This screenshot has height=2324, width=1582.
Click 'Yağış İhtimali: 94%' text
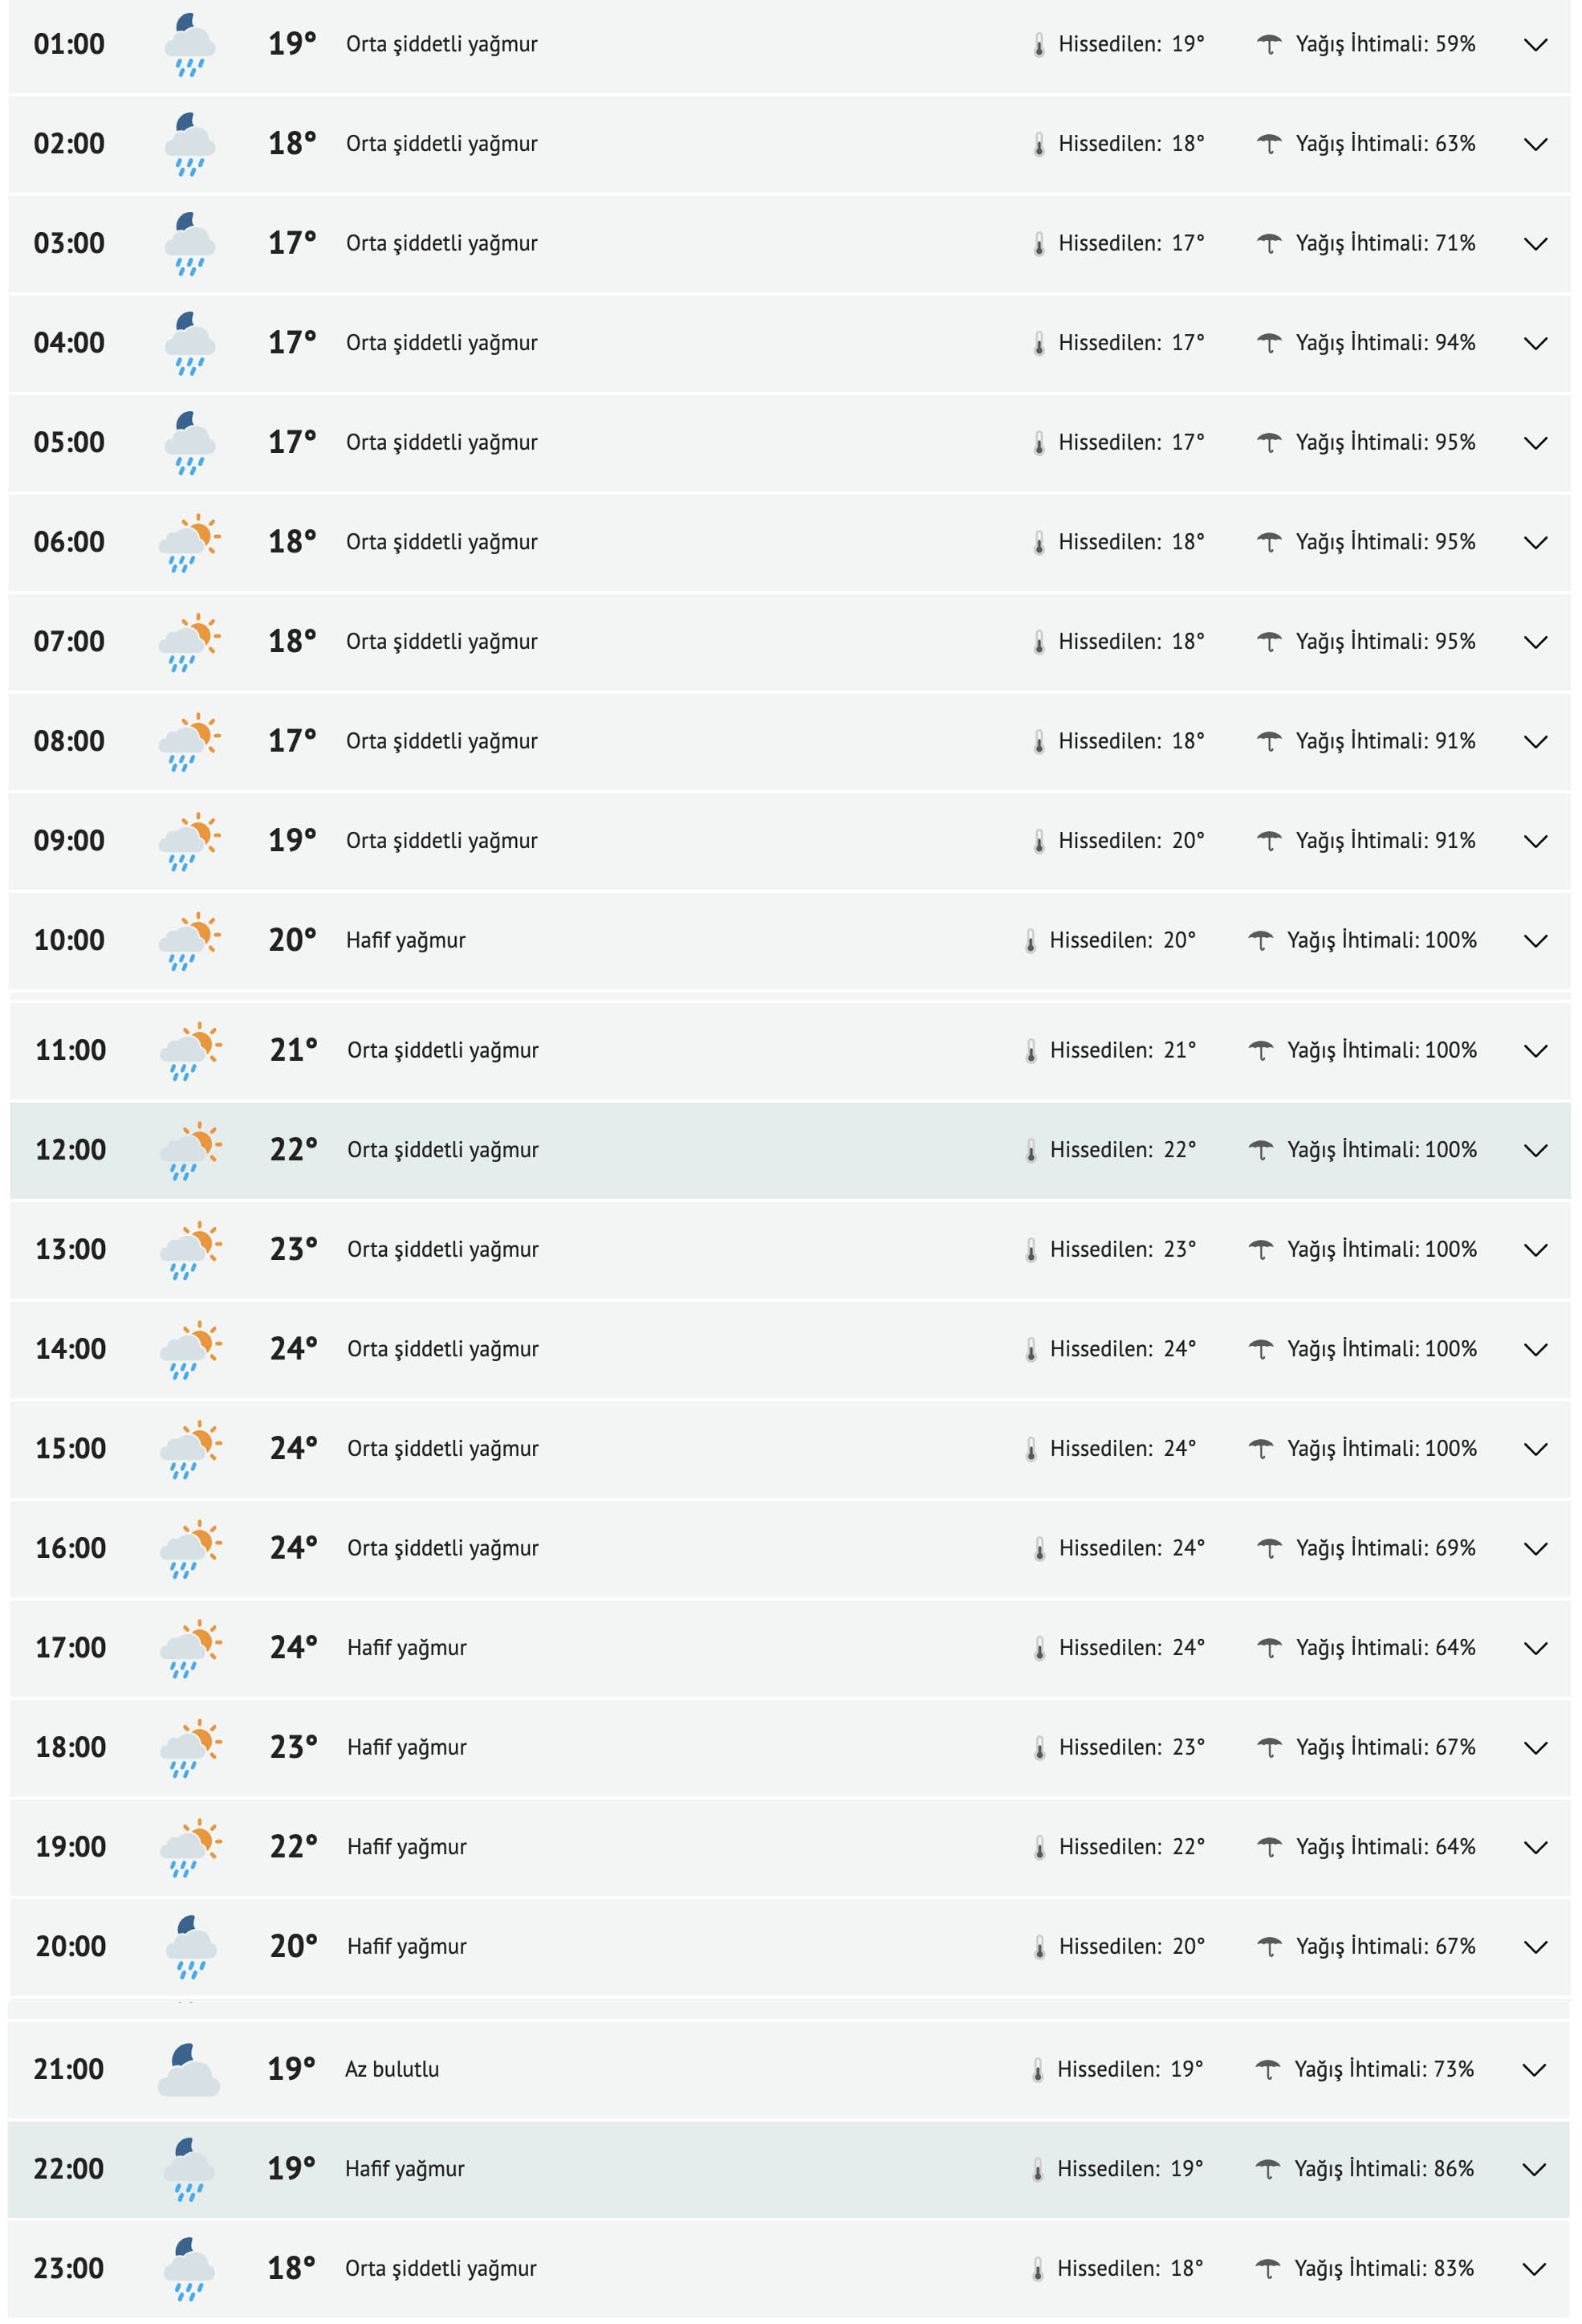point(1385,343)
